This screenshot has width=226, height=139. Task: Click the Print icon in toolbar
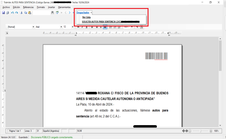click(7, 13)
